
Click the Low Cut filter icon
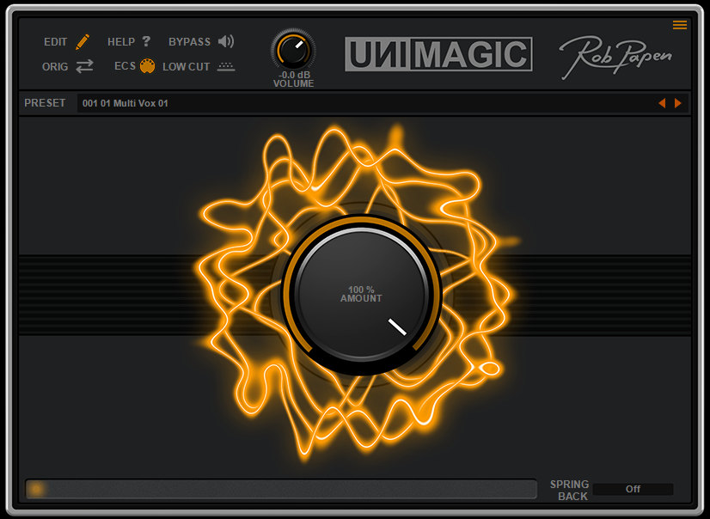point(225,66)
